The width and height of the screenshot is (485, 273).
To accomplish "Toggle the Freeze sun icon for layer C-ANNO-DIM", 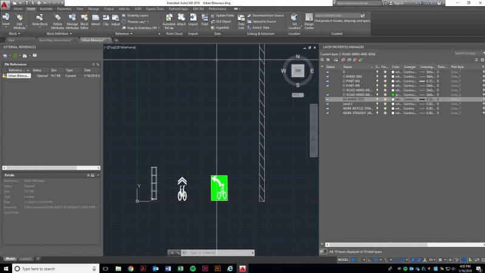I will tap(384, 76).
